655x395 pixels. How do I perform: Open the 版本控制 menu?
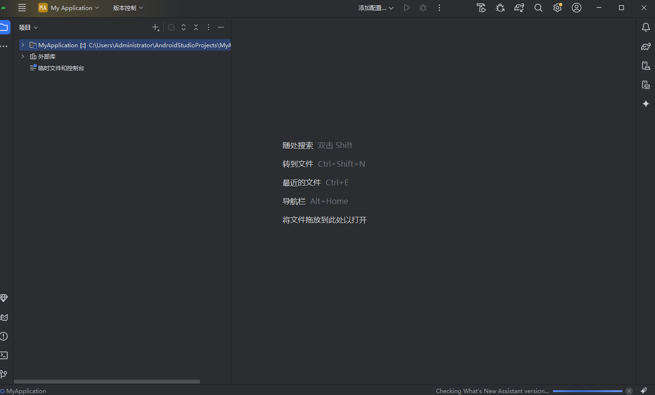tap(128, 8)
